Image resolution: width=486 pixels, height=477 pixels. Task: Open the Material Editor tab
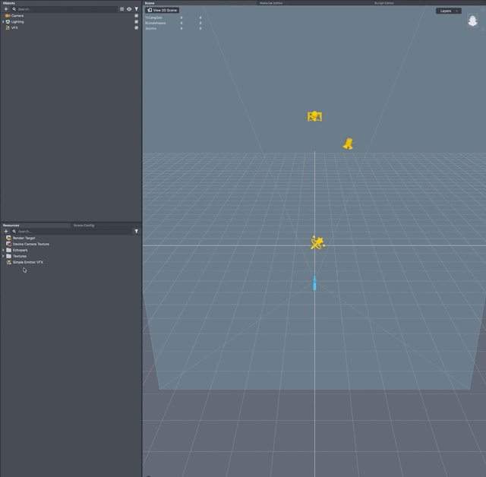[271, 3]
